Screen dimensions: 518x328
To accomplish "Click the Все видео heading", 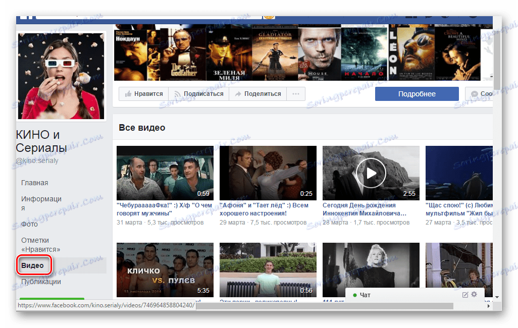I will pos(142,128).
